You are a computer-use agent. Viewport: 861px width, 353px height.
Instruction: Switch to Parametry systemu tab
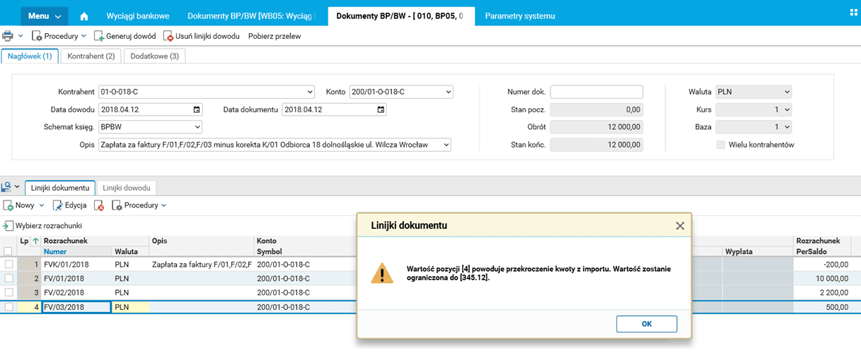coord(520,16)
